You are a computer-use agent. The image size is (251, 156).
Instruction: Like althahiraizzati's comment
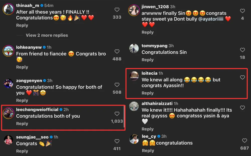[242, 108]
